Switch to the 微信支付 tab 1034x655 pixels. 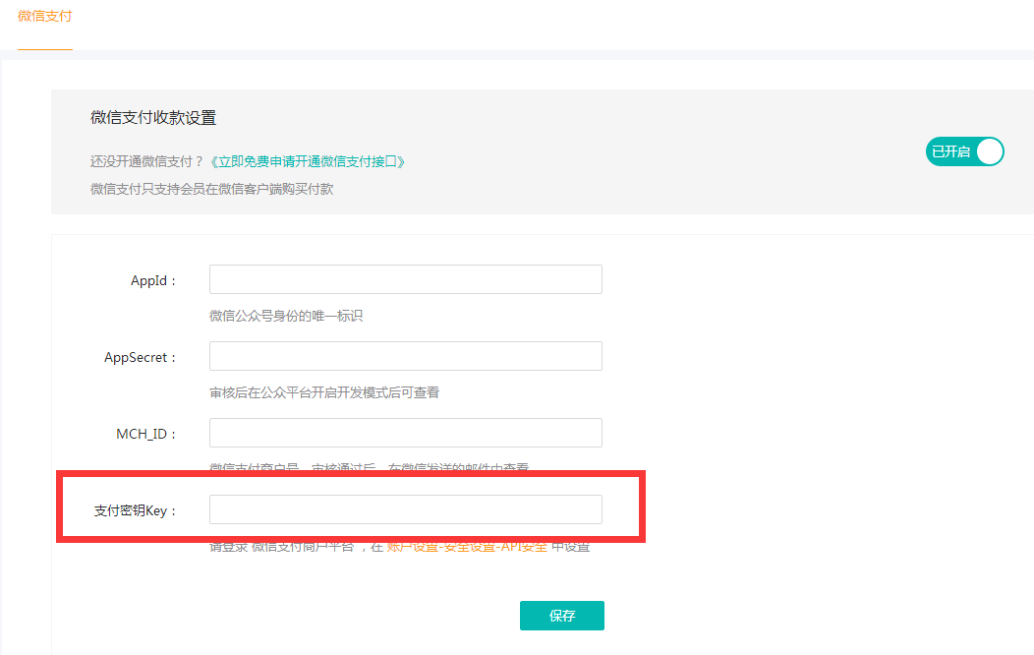pos(45,17)
